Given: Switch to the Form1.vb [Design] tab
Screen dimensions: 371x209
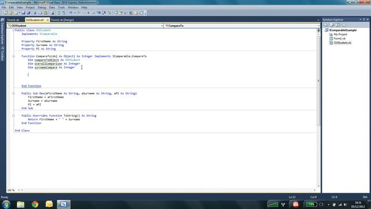Looking at the screenshot, I should pos(63,20).
